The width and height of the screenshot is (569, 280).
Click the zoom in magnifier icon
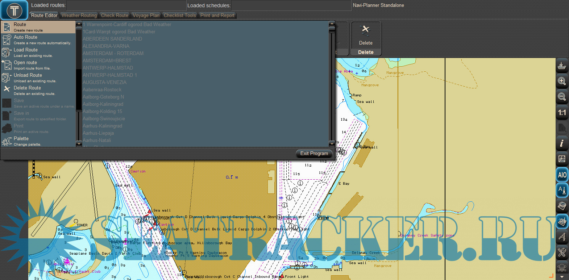pos(562,81)
